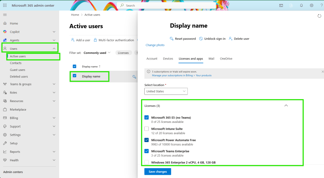
Task: Collapse the Users menu chevron
Action: 54,49
